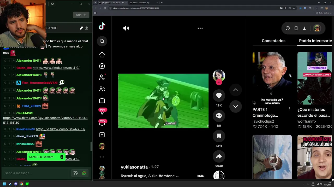Play the main video frame

(x=163, y=101)
